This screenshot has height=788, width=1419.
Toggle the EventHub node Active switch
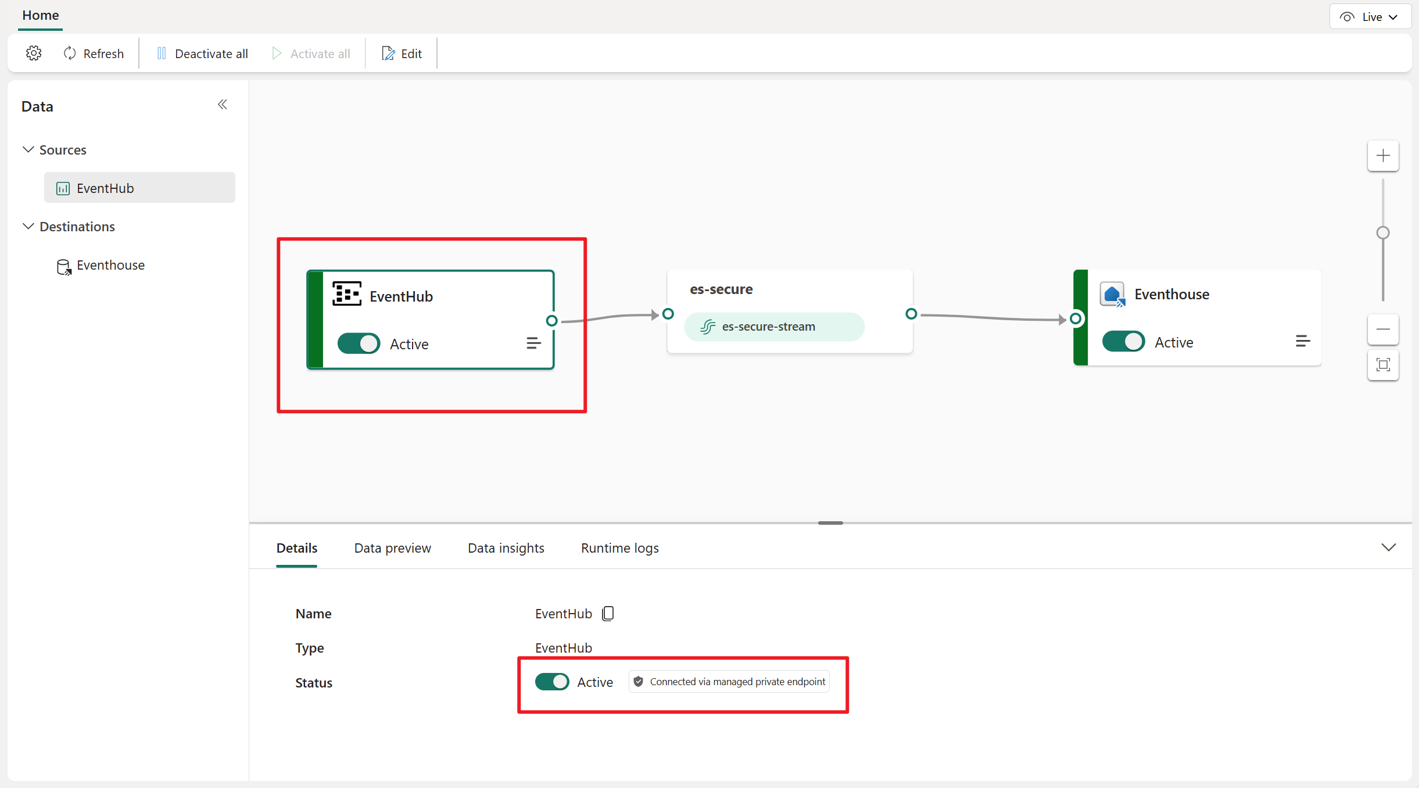359,343
